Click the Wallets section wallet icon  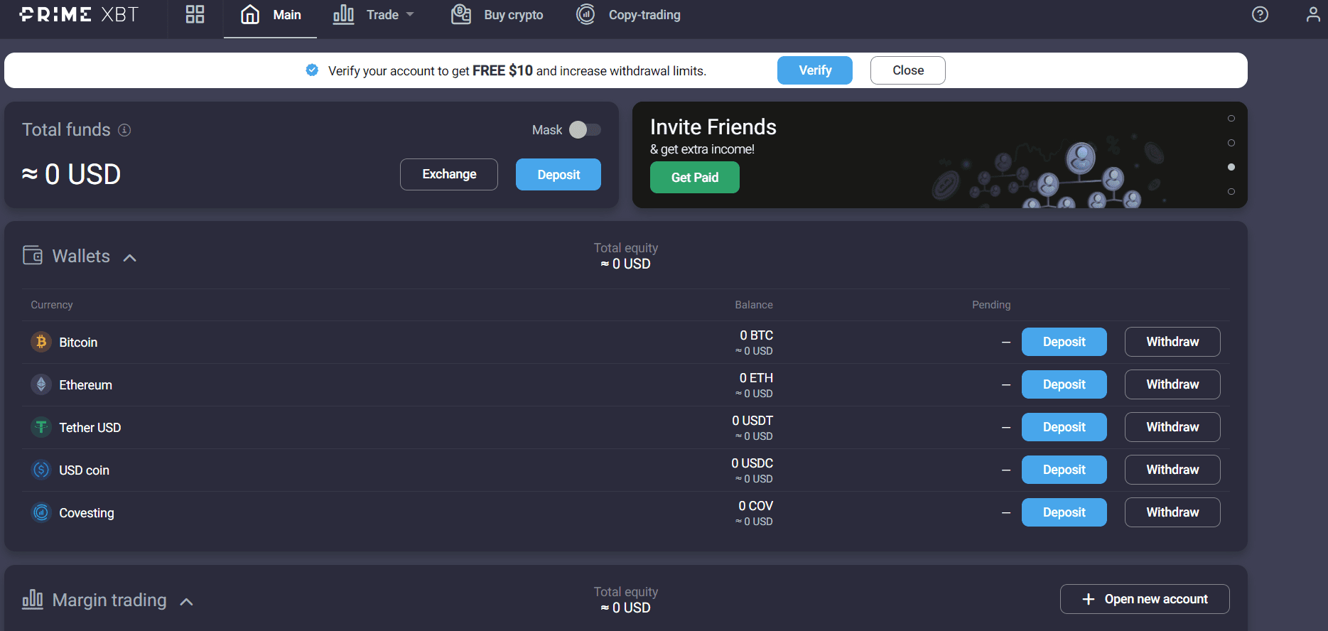click(x=33, y=255)
